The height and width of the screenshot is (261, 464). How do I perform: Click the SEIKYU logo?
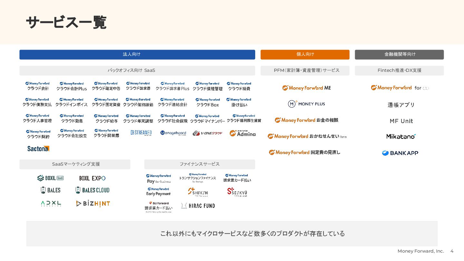pos(237,192)
